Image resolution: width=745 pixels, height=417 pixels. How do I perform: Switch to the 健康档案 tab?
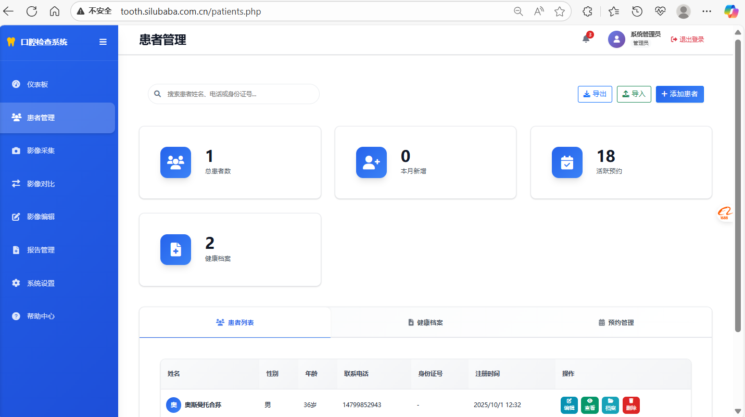coord(425,322)
